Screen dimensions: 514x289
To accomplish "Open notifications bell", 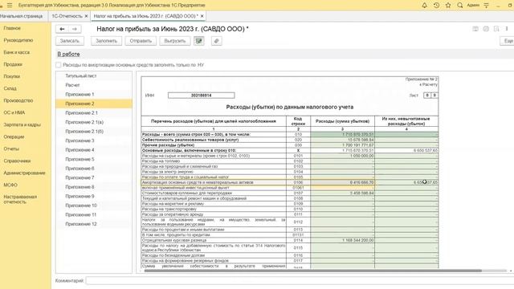I will 425,6.
